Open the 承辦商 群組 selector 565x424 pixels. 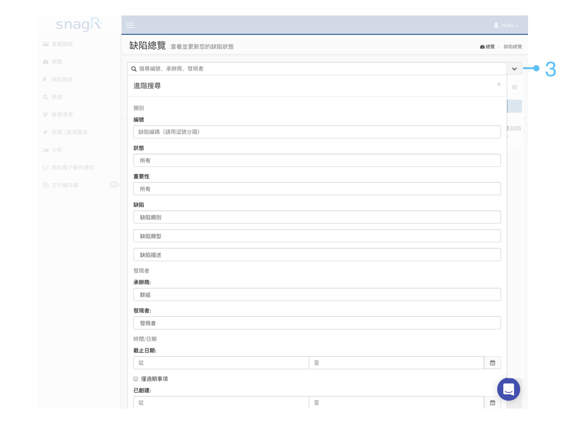317,295
